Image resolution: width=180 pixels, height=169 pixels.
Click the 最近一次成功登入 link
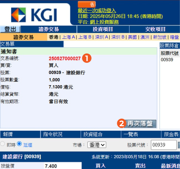point(97,11)
